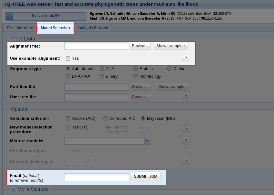
Task: Toggle Partition merging Yes checkbox
Action: coord(68,151)
